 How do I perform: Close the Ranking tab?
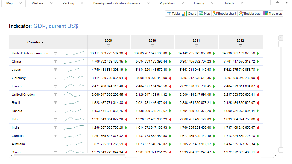pos(82,3)
